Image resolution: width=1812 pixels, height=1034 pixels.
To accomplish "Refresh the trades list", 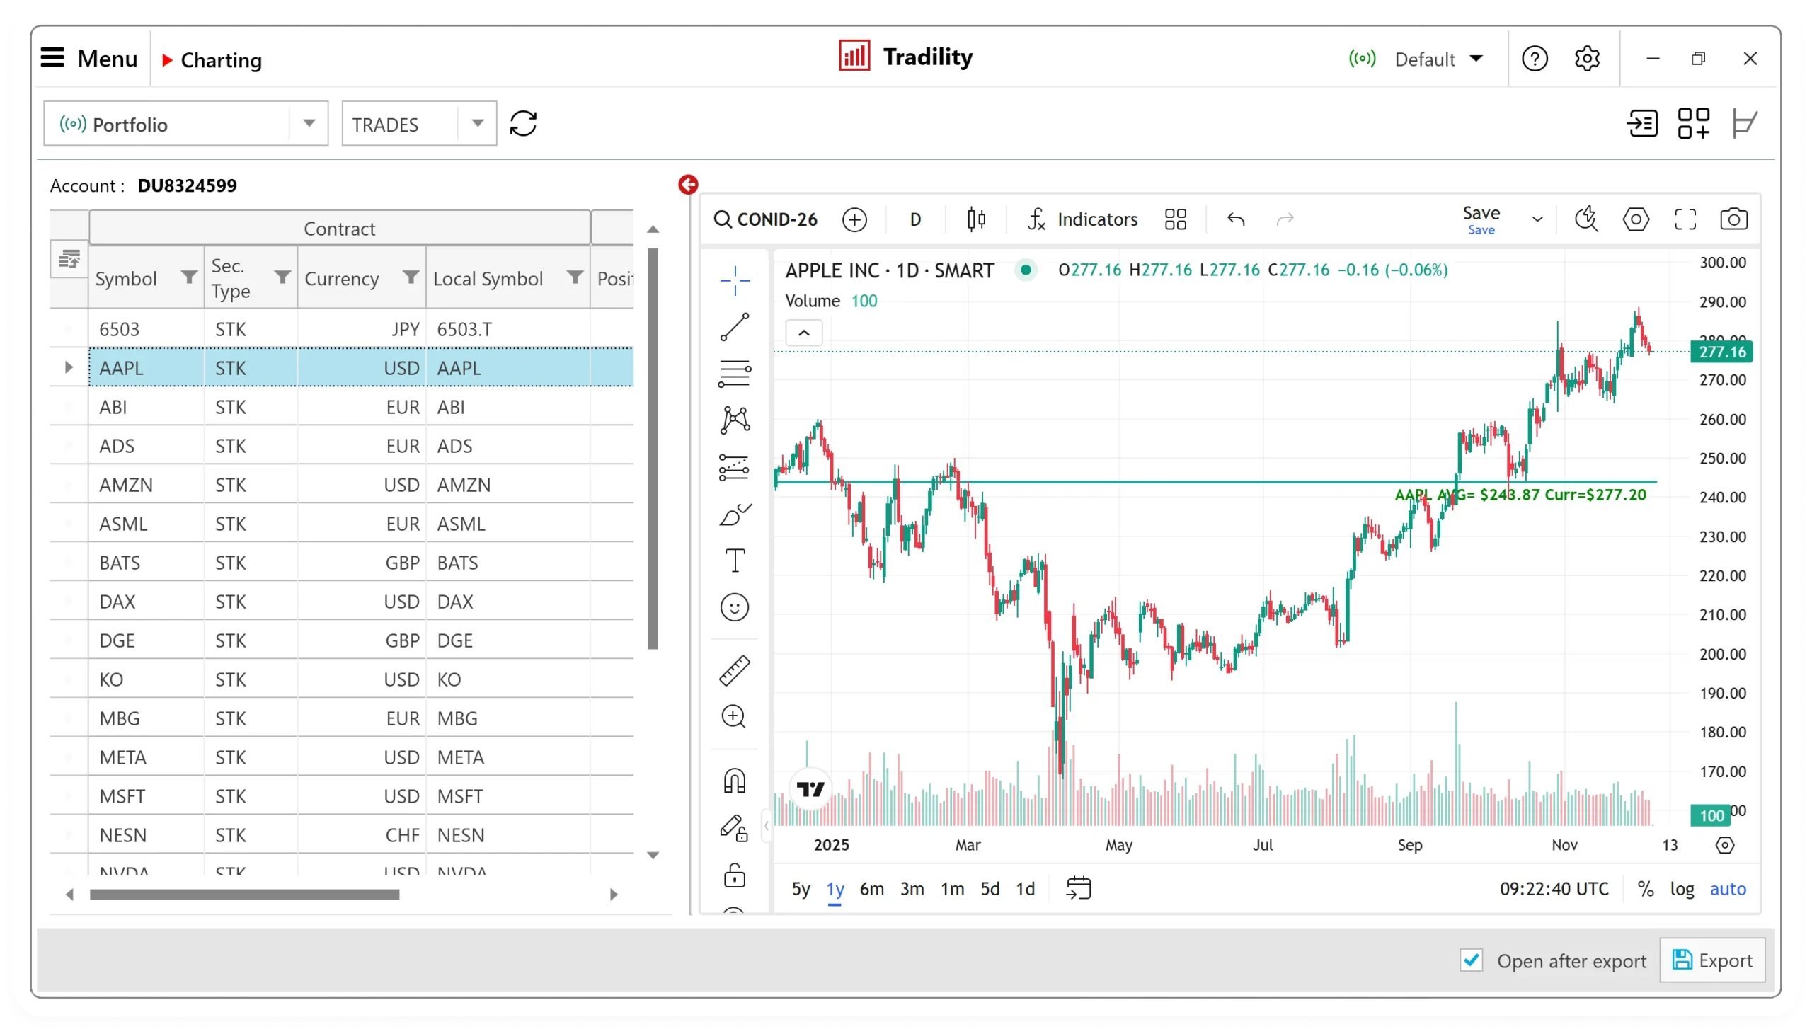I will click(522, 123).
